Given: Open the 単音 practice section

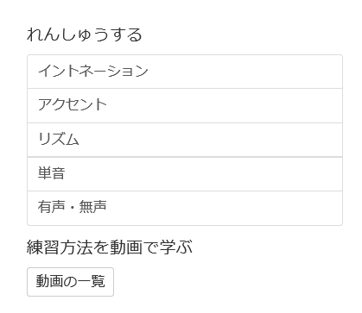Looking at the screenshot, I should point(185,174).
